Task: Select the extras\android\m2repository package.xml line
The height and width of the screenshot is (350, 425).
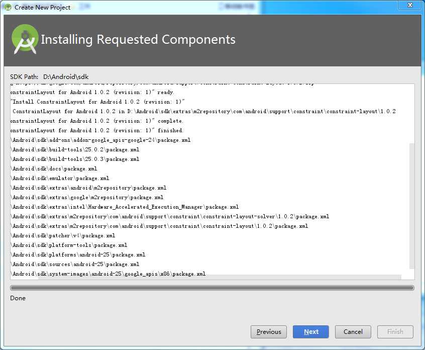Action: click(x=88, y=188)
